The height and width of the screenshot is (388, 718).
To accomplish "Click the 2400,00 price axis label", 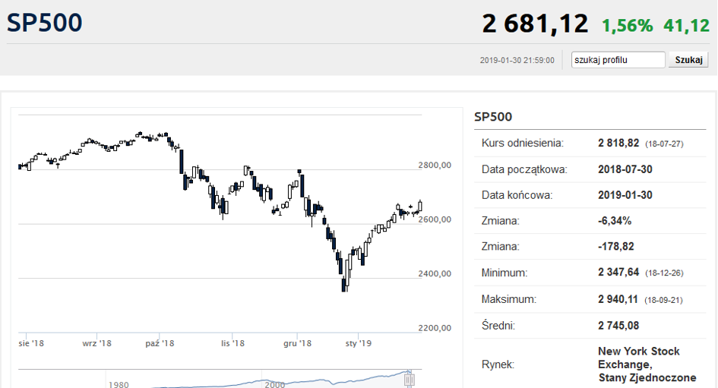I will click(435, 273).
